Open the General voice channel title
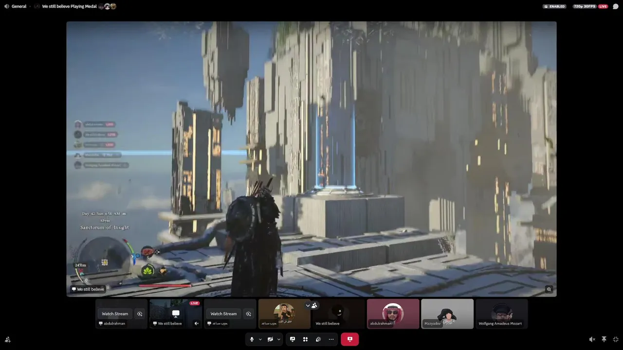This screenshot has width=623, height=350. pyautogui.click(x=19, y=6)
